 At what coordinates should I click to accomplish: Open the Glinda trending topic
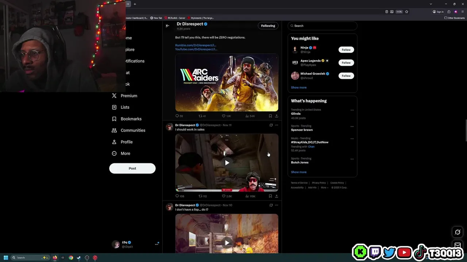coord(296,114)
